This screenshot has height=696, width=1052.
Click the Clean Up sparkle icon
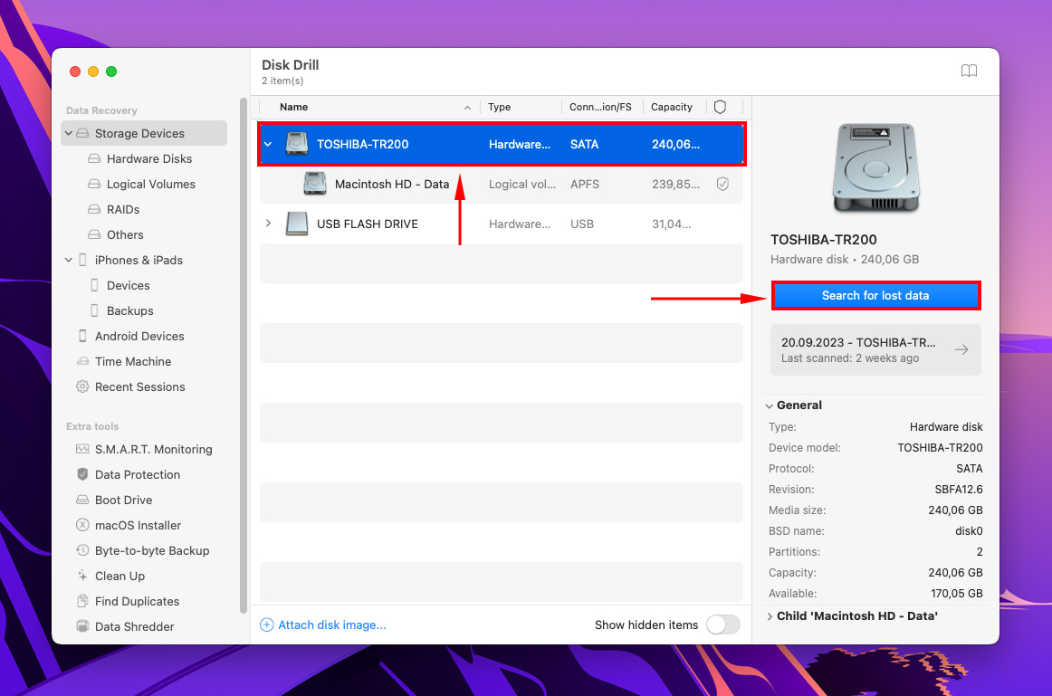pos(82,576)
